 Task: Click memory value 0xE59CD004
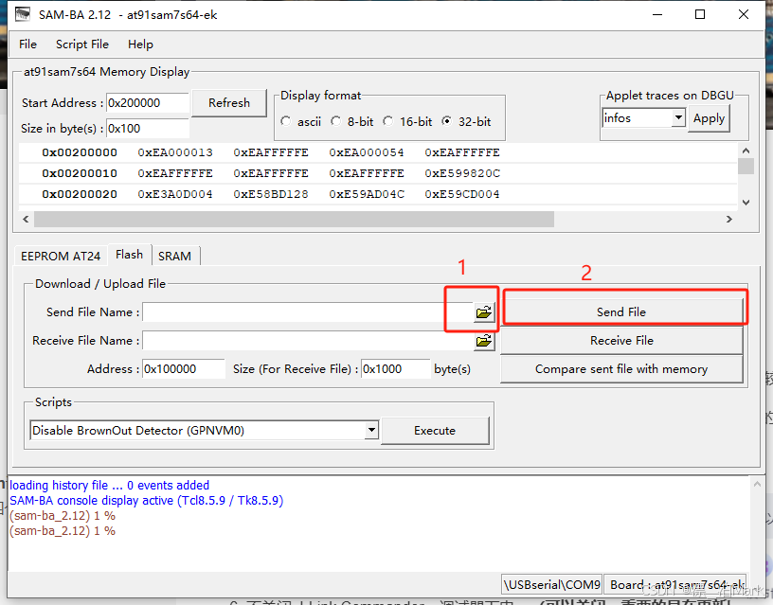pos(462,194)
